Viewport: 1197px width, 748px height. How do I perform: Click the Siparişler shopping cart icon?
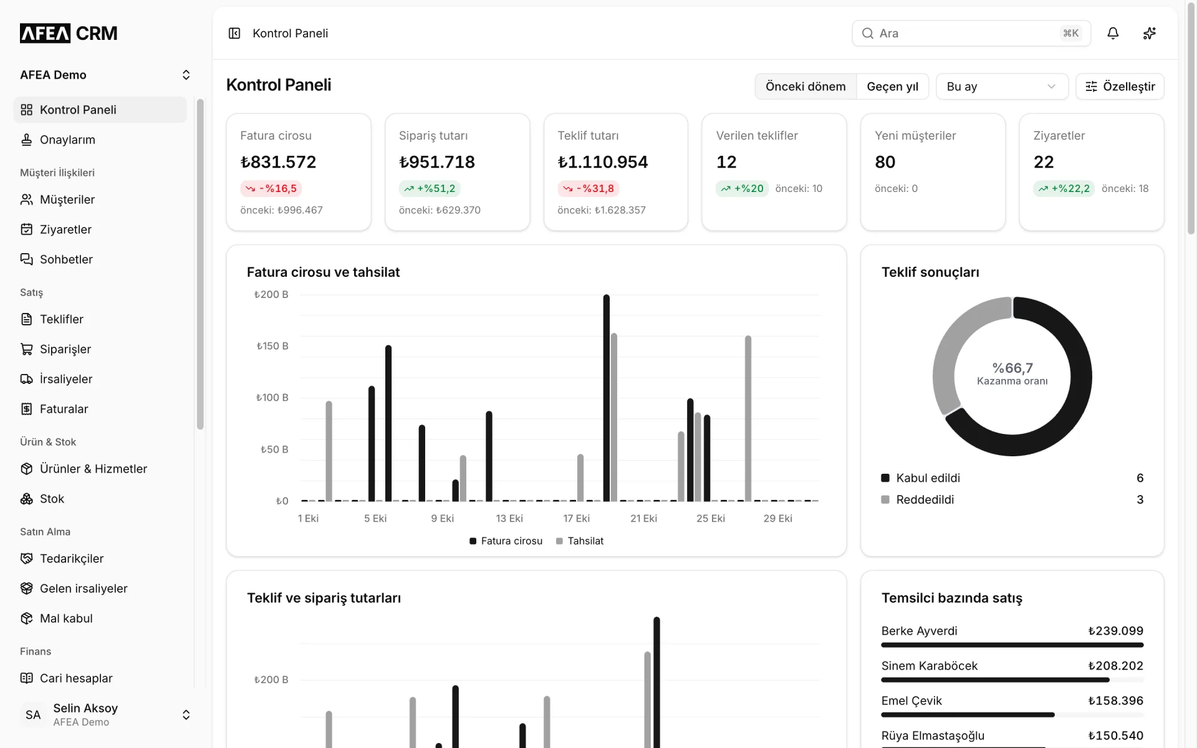26,349
